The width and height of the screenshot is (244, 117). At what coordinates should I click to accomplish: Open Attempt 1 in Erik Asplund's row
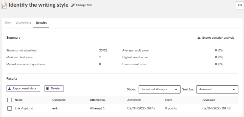[97, 108]
